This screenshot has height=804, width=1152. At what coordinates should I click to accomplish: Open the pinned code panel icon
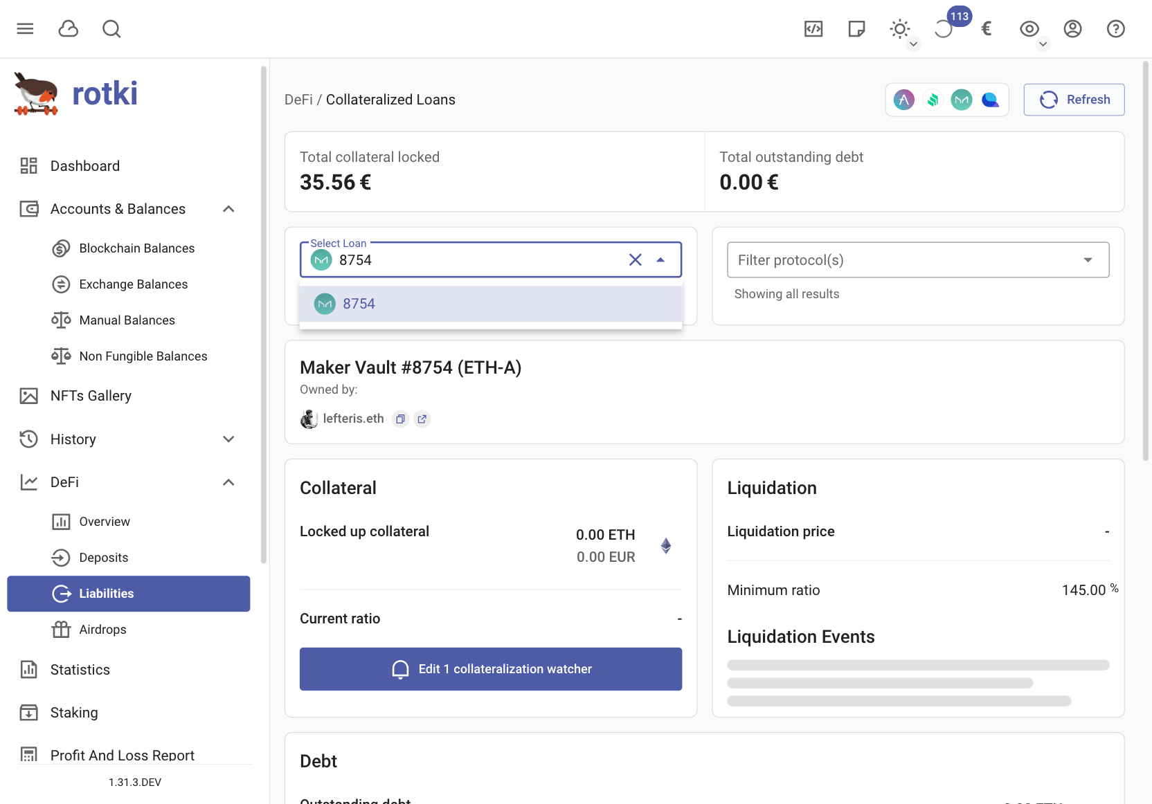(x=813, y=28)
